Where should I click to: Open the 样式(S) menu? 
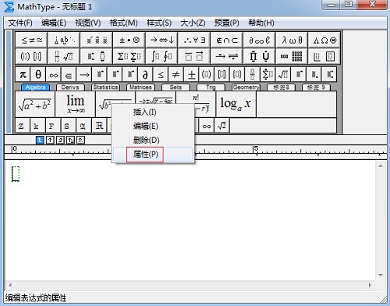(159, 23)
